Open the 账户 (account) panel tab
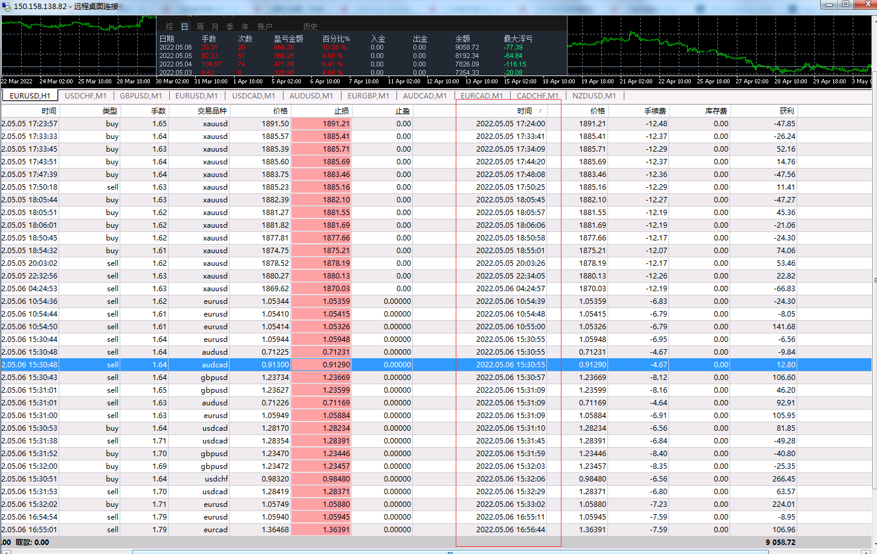This screenshot has height=554, width=877. [265, 27]
